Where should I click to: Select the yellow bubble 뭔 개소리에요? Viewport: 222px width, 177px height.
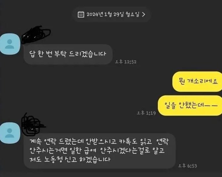197,81
